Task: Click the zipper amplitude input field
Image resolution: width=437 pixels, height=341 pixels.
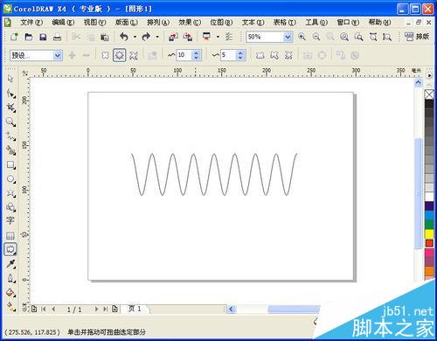Action: pos(184,55)
